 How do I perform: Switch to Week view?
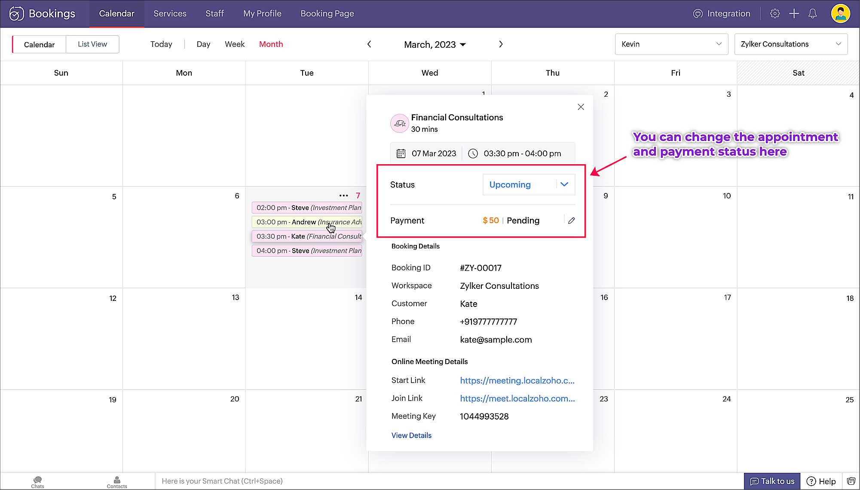click(x=234, y=44)
